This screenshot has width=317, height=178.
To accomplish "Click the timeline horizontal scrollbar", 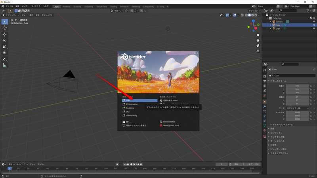I will coord(130,173).
